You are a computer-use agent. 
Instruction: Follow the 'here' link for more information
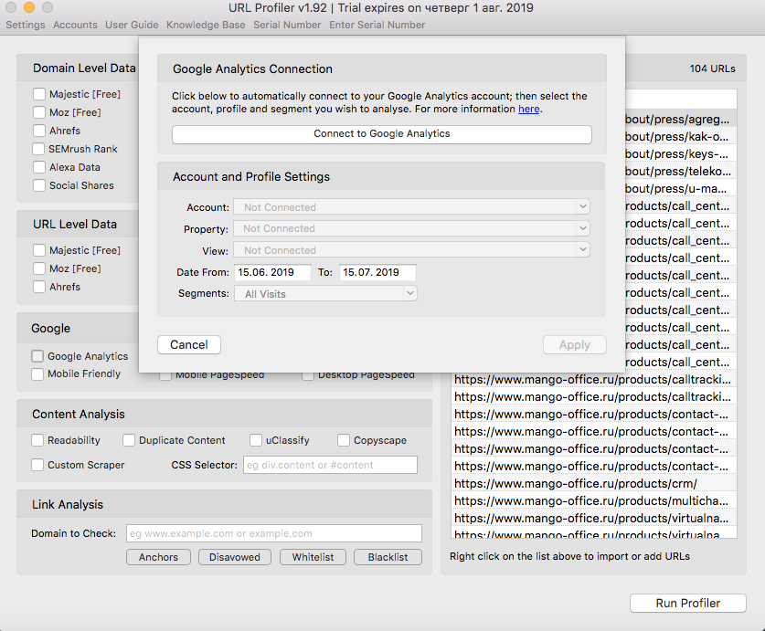[529, 109]
